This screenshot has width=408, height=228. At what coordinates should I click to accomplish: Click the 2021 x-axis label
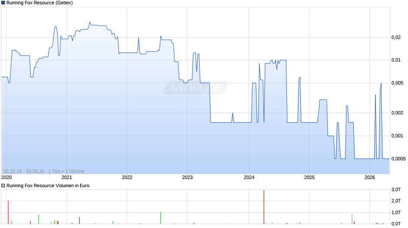tap(66, 177)
